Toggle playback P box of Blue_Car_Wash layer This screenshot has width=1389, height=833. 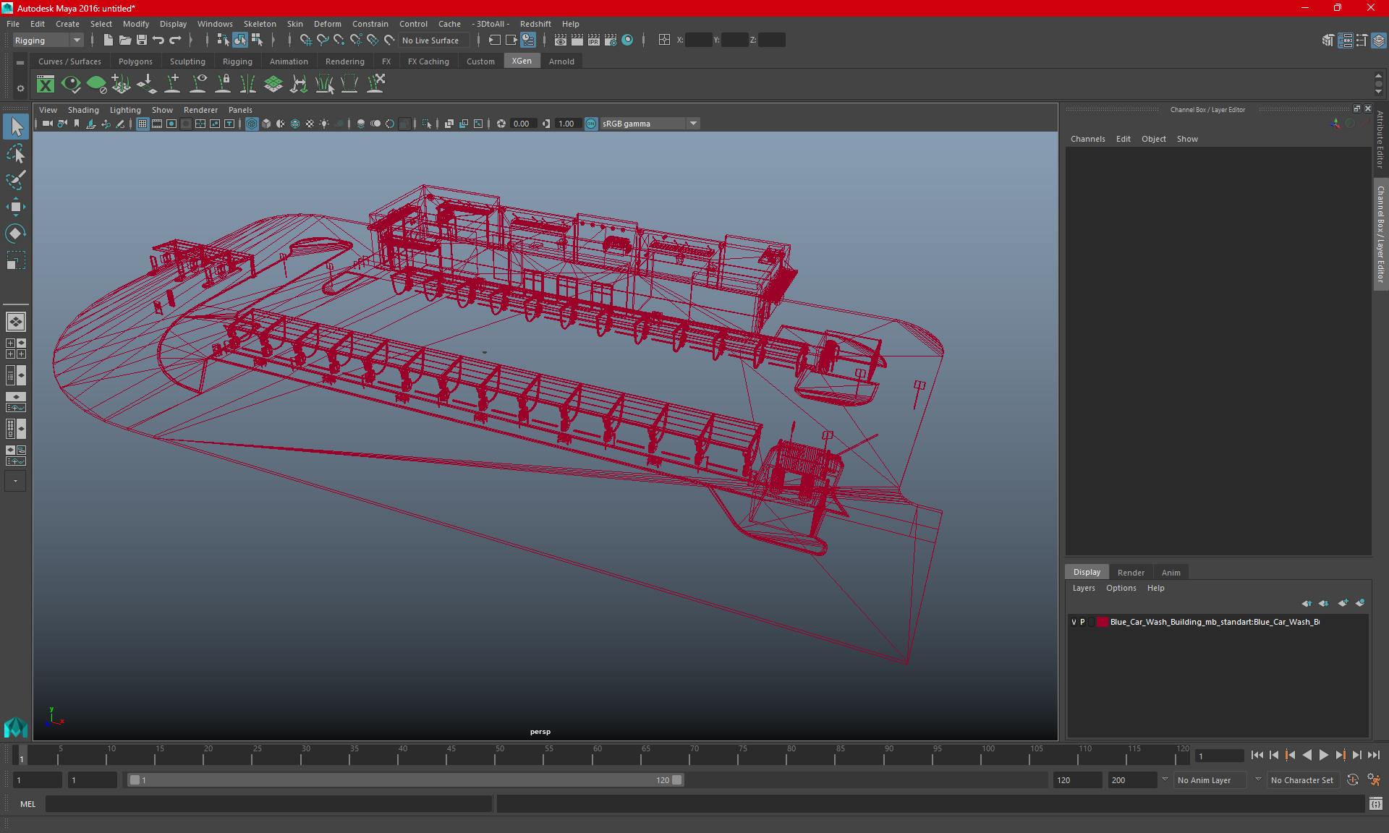click(x=1082, y=622)
